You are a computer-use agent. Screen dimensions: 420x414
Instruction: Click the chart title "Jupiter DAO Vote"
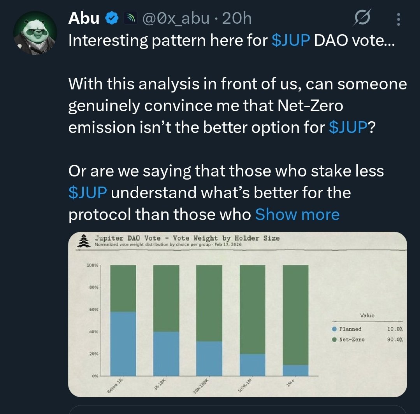click(125, 238)
